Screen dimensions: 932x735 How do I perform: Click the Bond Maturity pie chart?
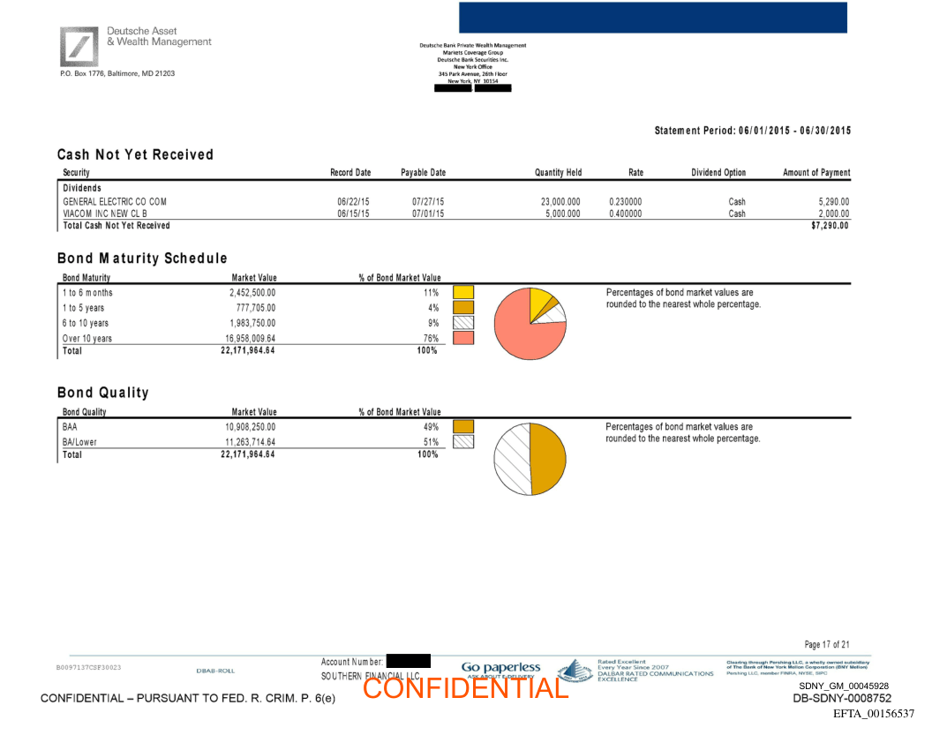(530, 323)
